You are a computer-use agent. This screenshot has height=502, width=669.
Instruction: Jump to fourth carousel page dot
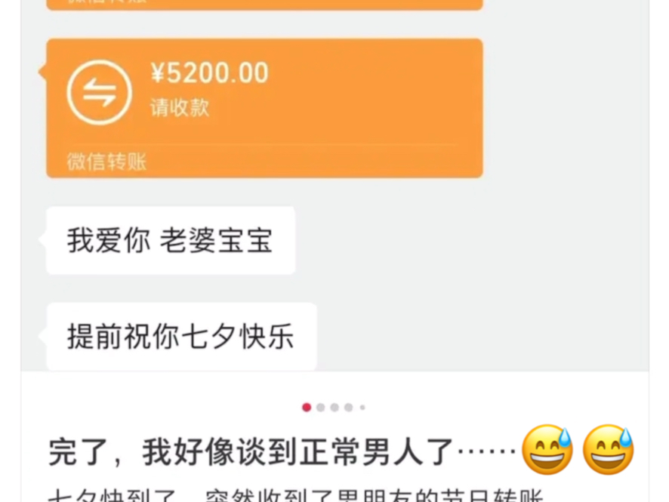pyautogui.click(x=349, y=408)
